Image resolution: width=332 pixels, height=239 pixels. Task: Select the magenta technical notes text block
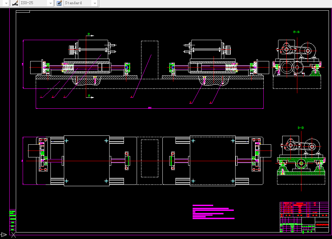pos(214,212)
